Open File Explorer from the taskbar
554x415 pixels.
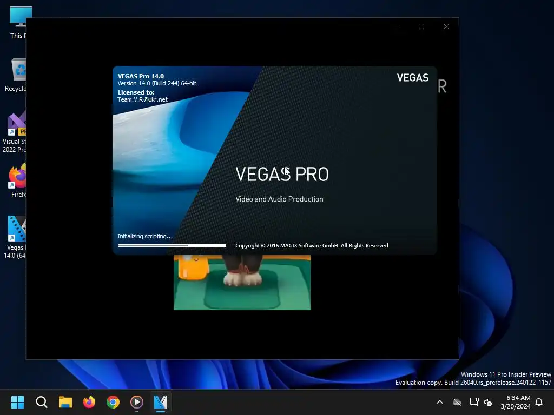click(x=65, y=402)
